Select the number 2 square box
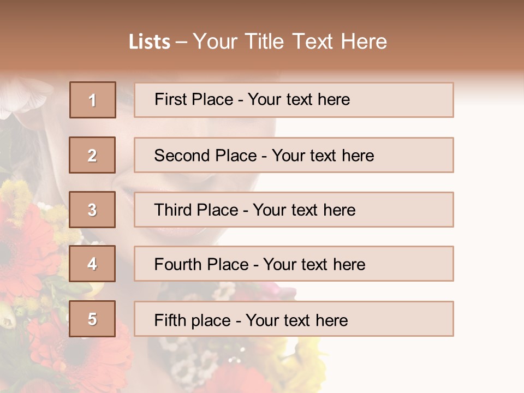The height and width of the screenshot is (393, 524). click(x=92, y=155)
